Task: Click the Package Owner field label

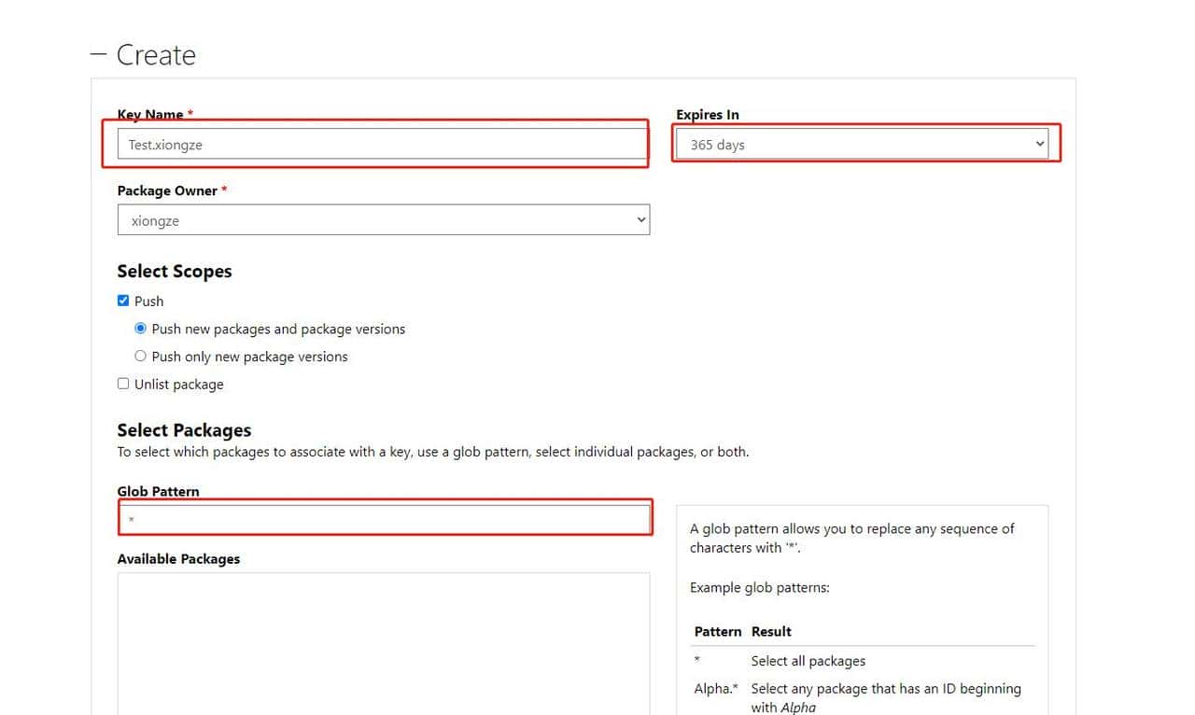Action: 167,190
